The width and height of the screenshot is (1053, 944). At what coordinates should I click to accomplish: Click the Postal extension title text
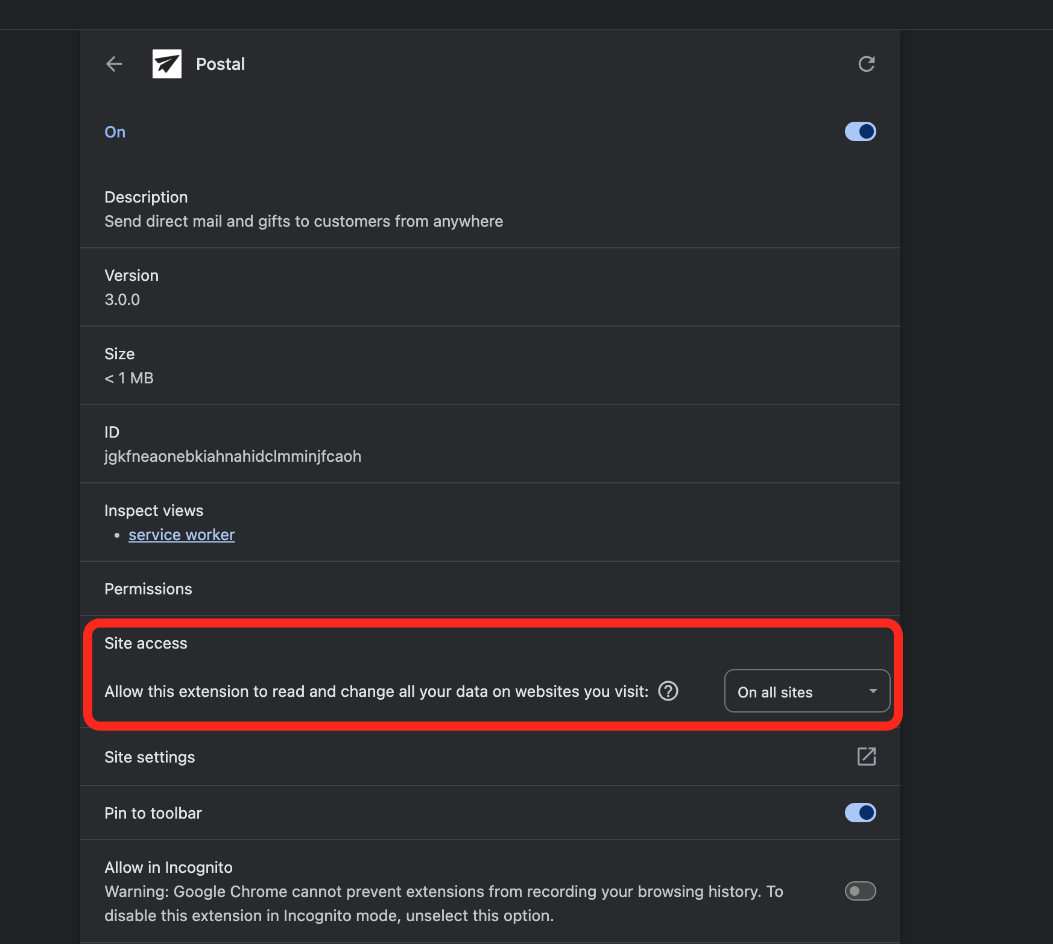coord(221,64)
